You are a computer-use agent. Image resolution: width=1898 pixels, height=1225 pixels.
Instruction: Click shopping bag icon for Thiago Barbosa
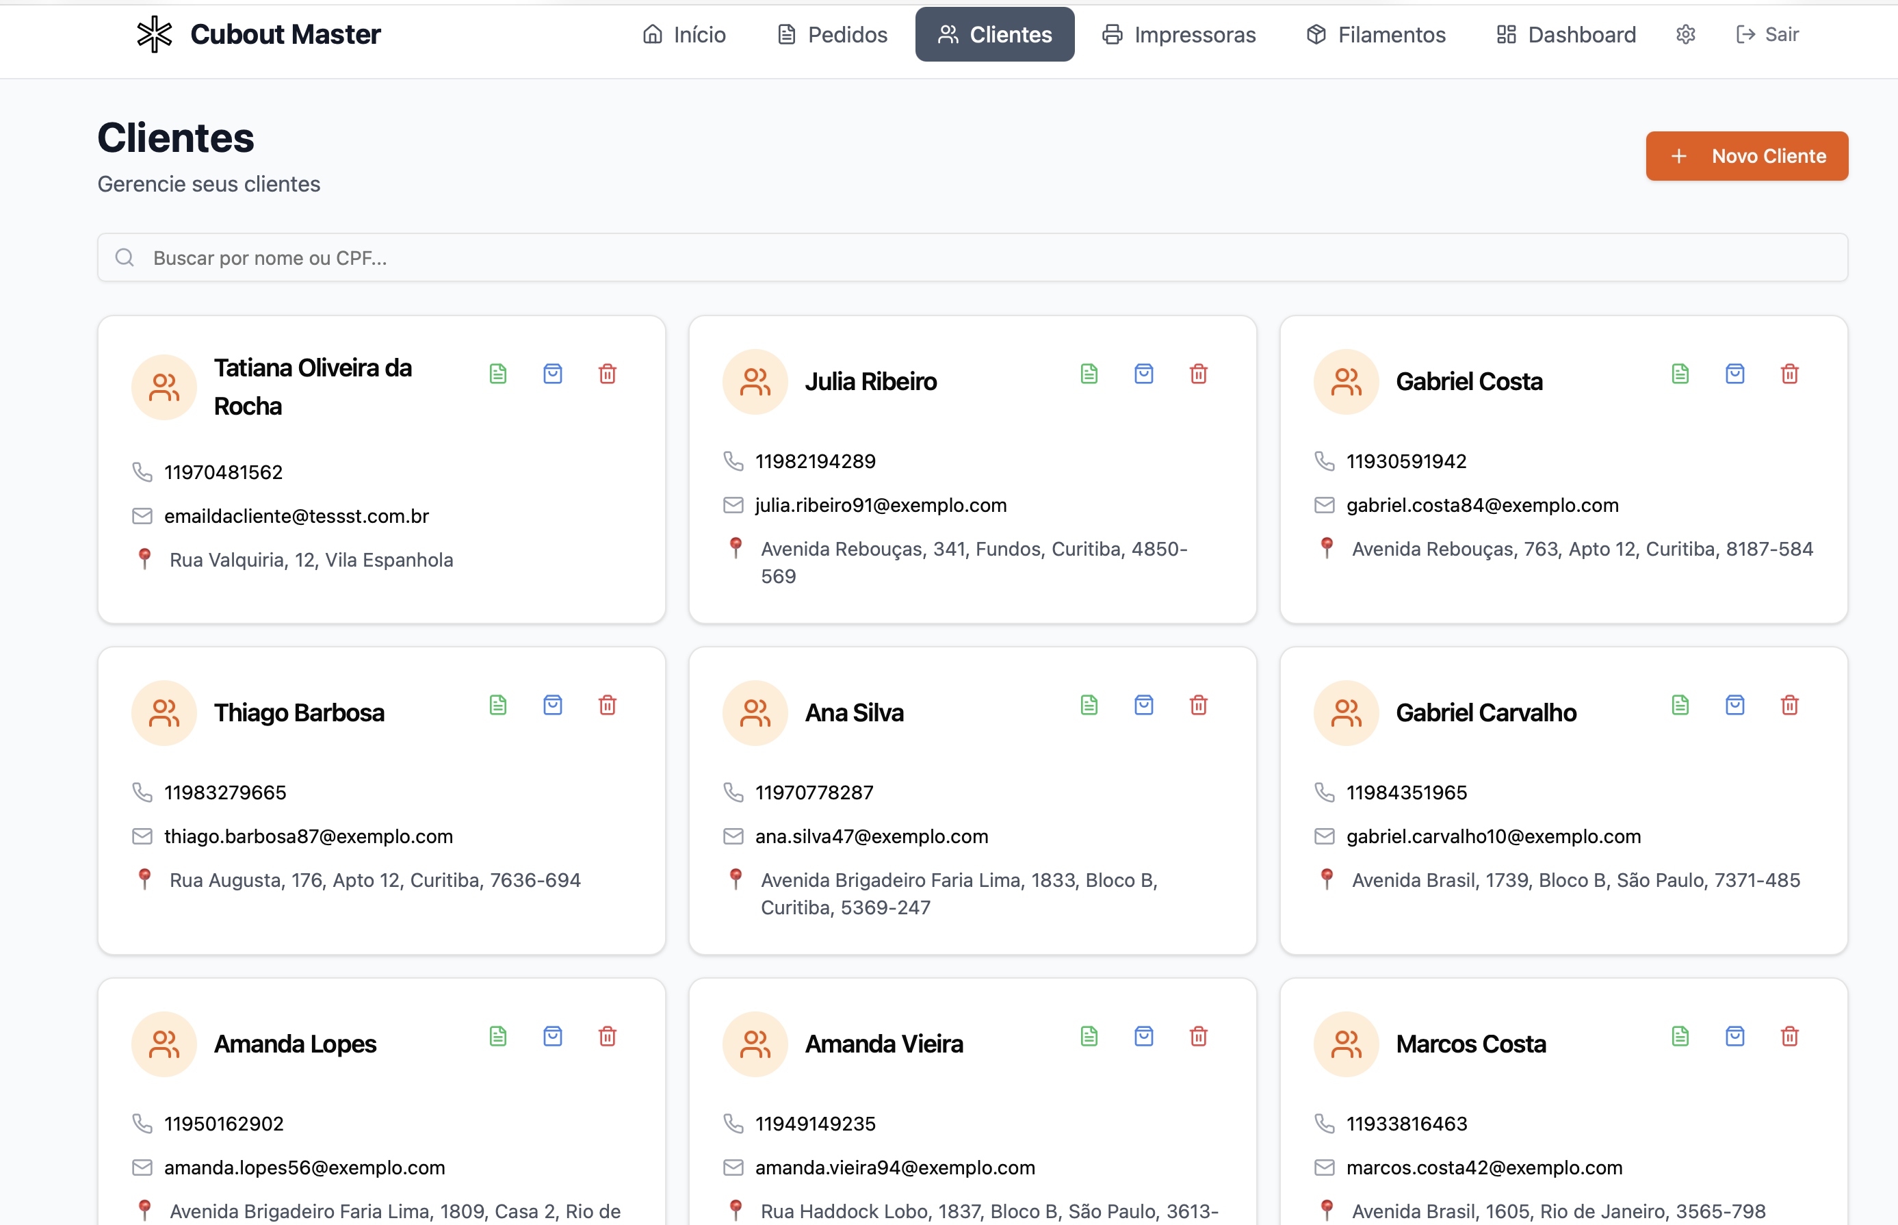tap(553, 705)
